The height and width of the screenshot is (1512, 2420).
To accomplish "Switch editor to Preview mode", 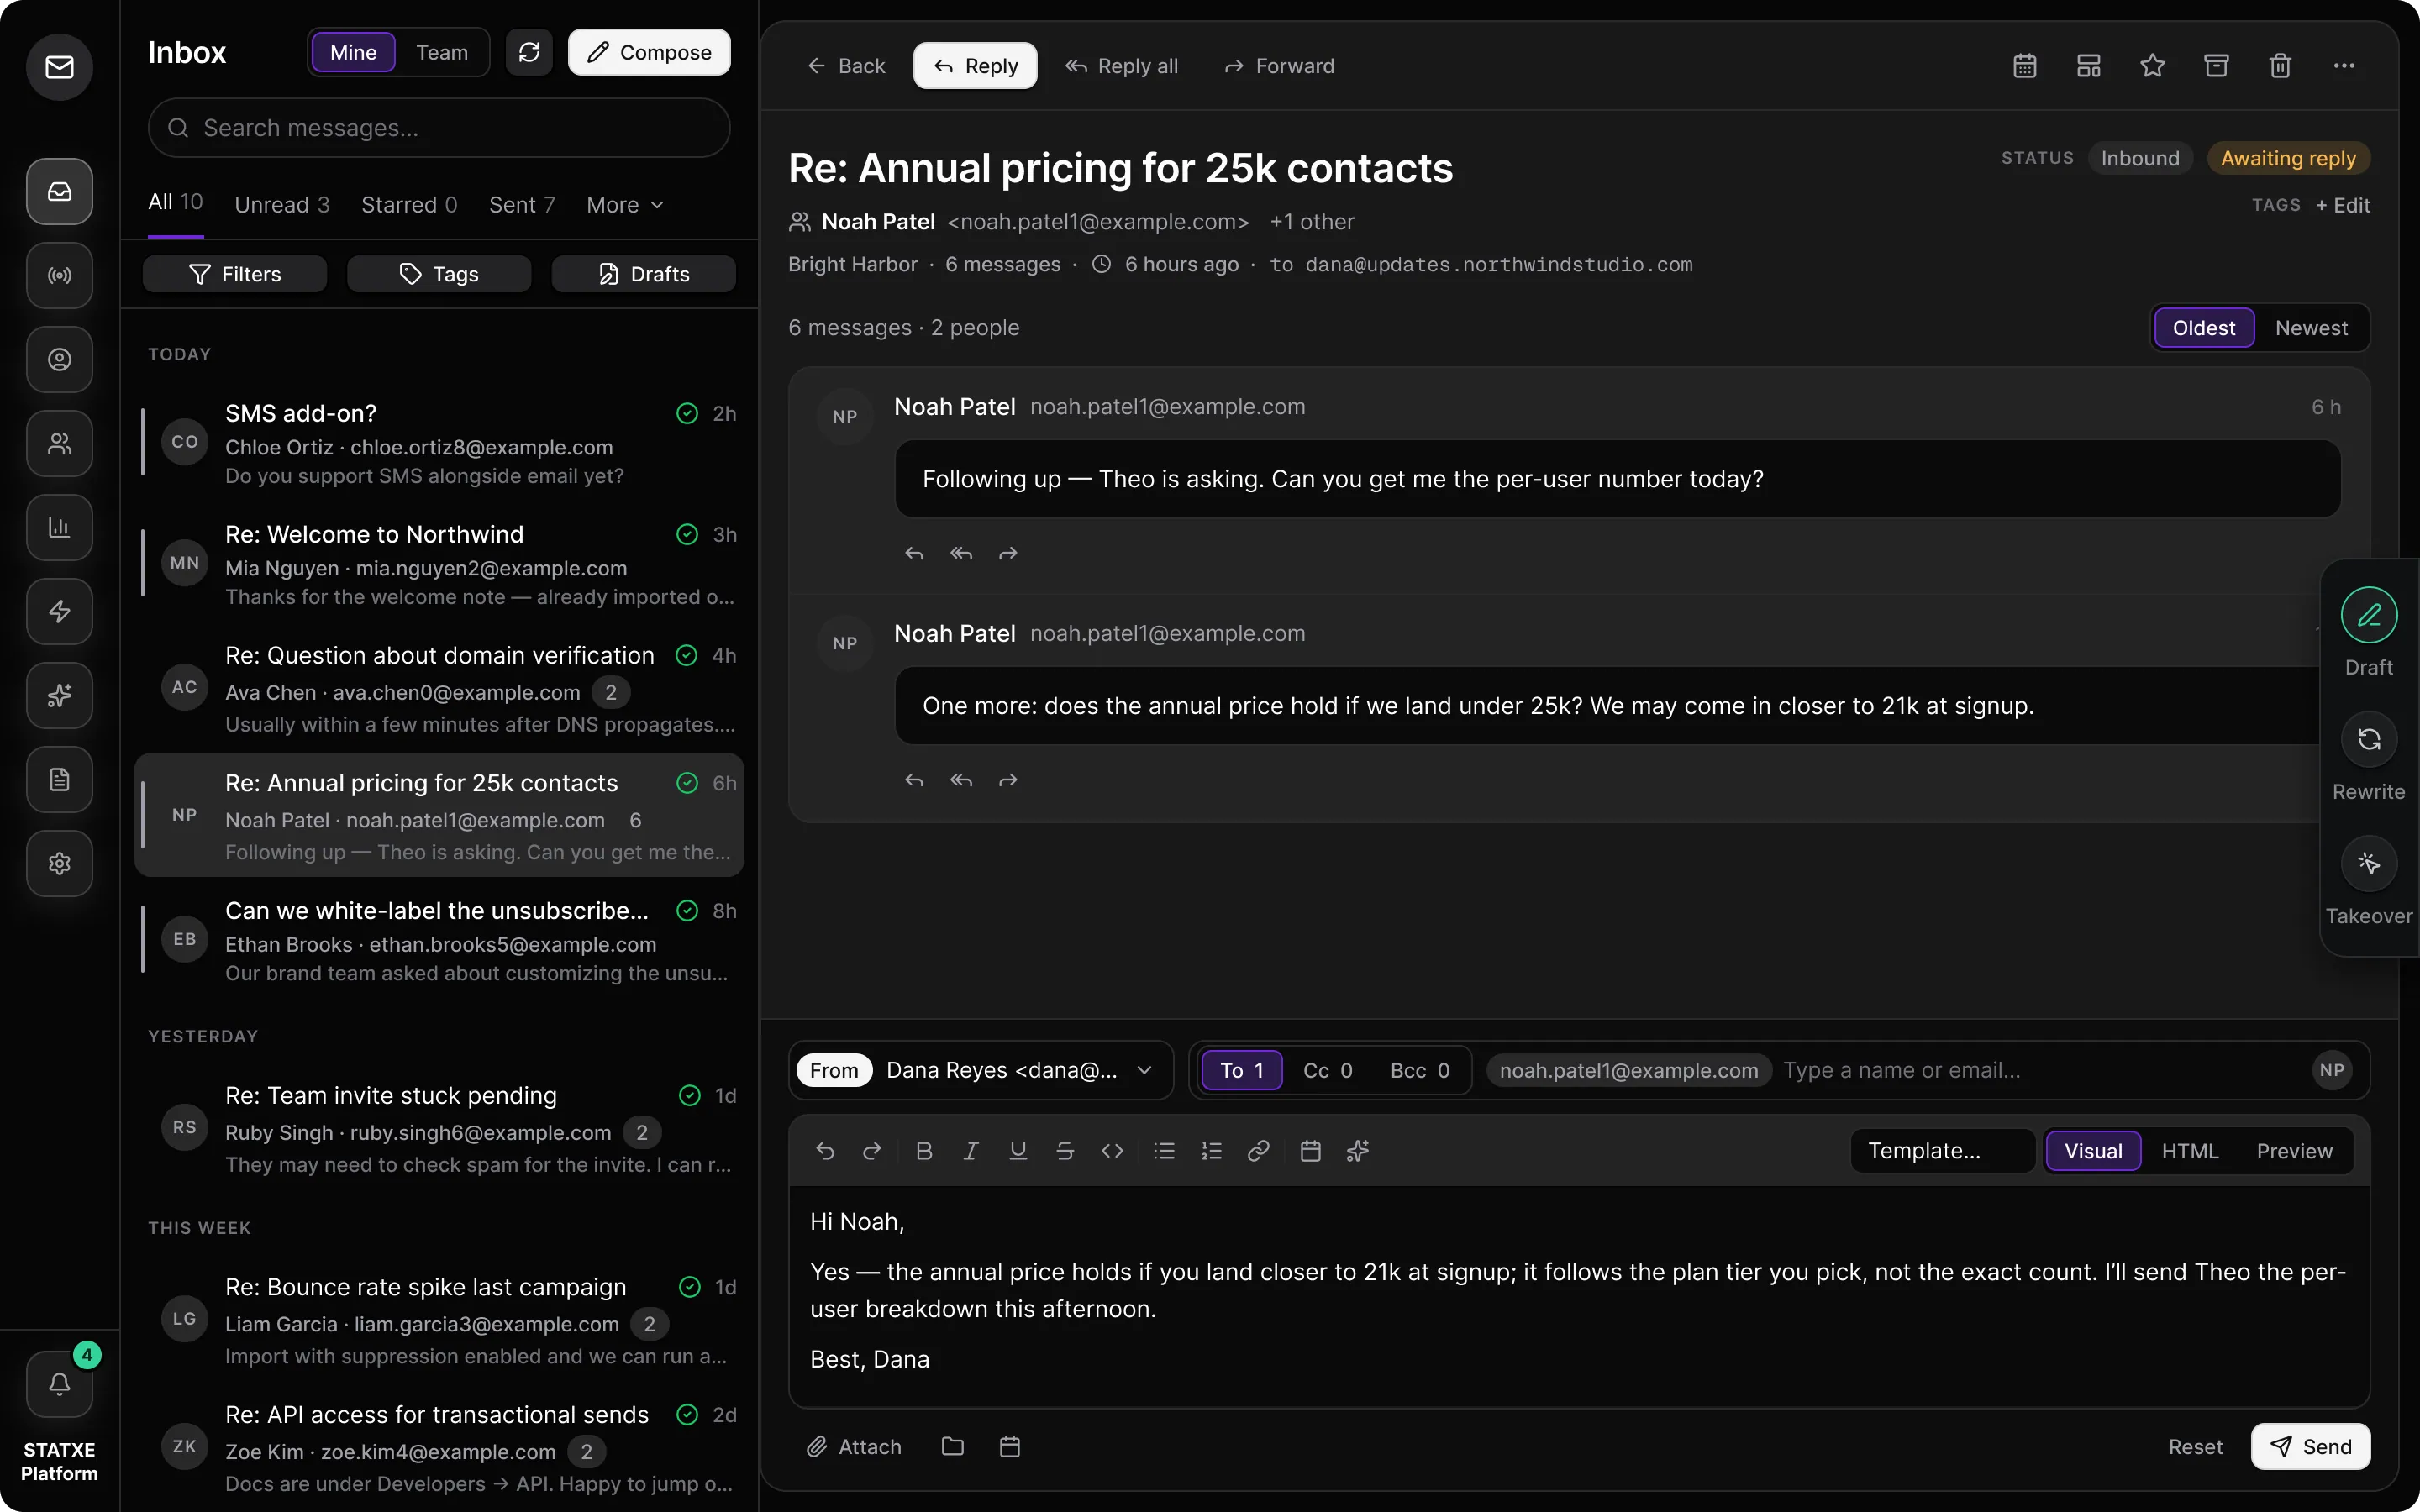I will tap(2294, 1151).
